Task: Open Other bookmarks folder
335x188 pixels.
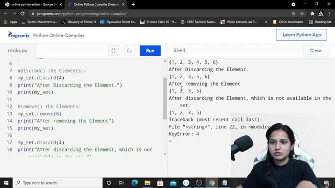Action: 288,22
